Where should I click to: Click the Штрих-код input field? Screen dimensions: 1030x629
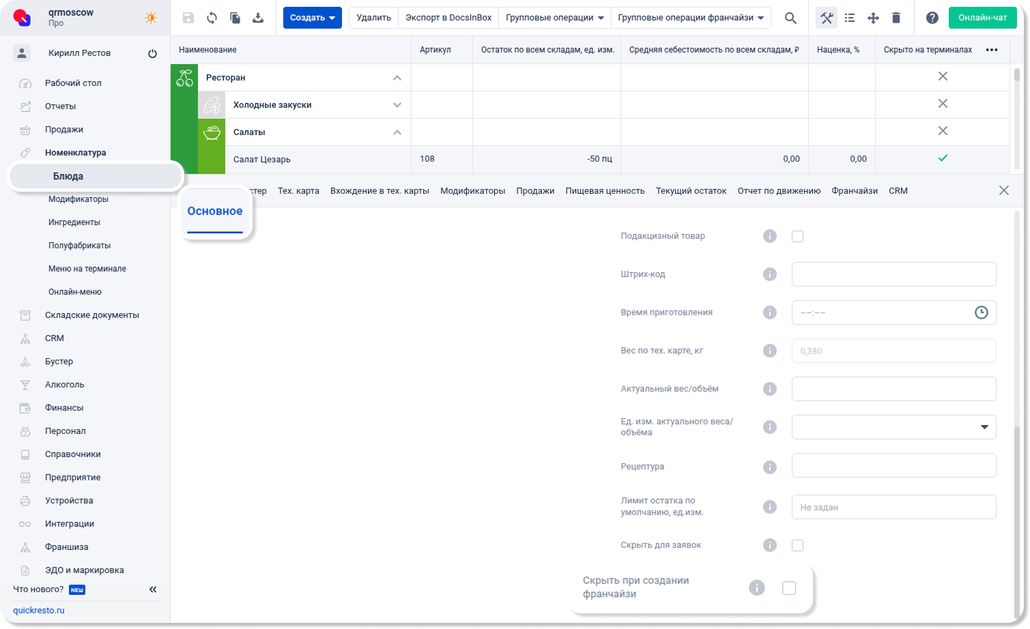point(893,274)
